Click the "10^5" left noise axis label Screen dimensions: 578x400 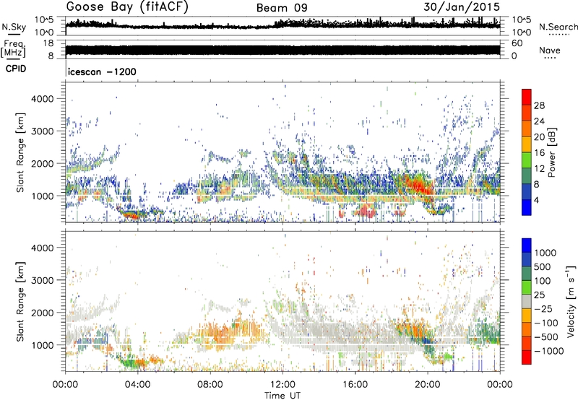tap(44, 19)
